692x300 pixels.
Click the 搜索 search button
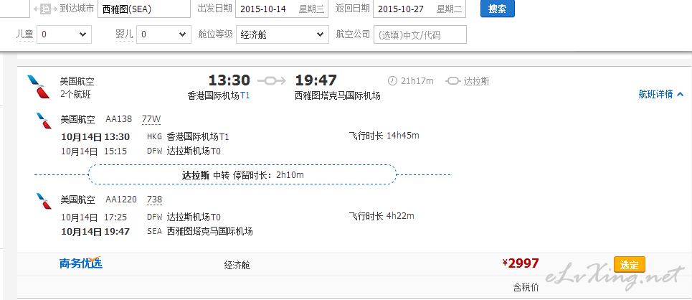[498, 9]
